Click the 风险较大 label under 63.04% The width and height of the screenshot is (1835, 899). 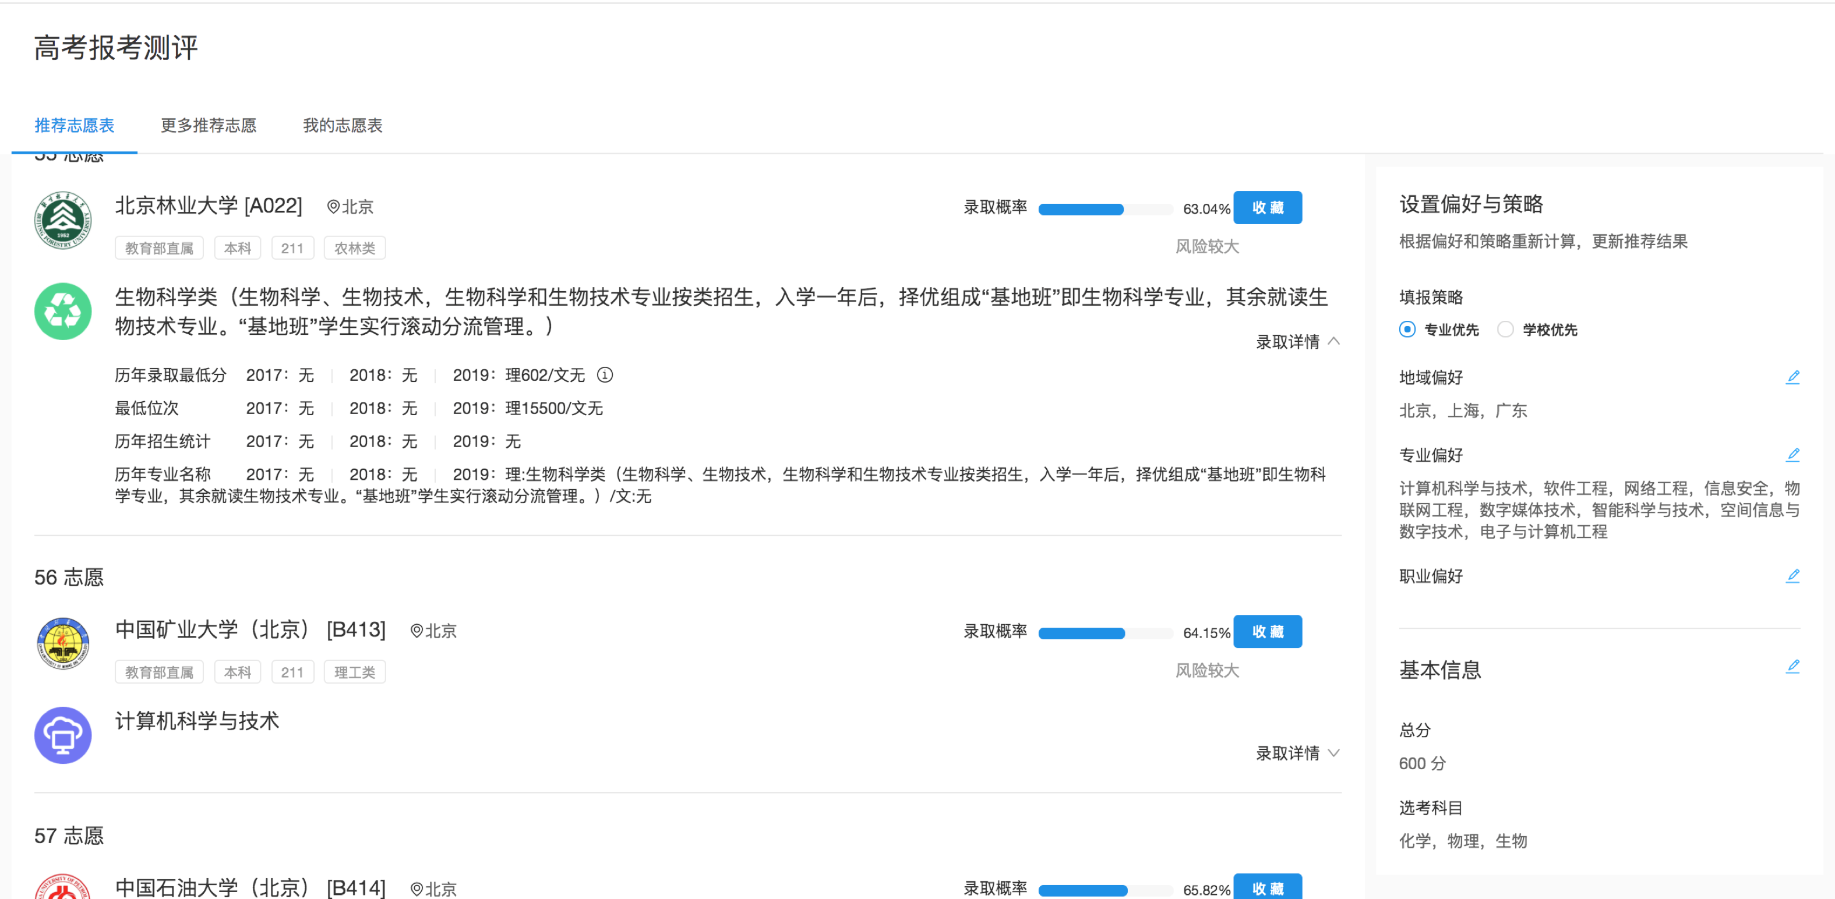1206,246
